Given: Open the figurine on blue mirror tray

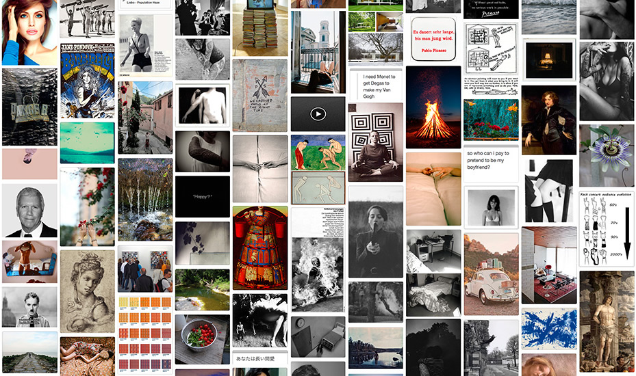Looking at the screenshot, I should tap(29, 262).
